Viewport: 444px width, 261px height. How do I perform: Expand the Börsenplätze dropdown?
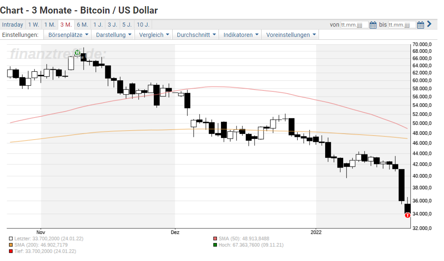click(68, 35)
